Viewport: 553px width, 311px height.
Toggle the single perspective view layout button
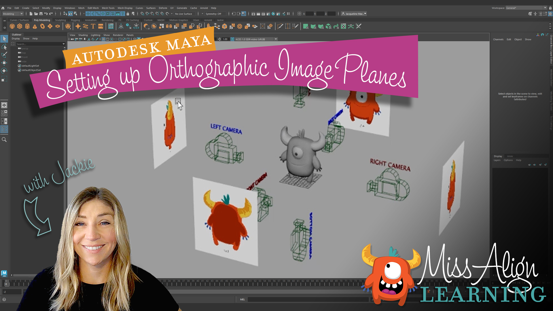4,105
